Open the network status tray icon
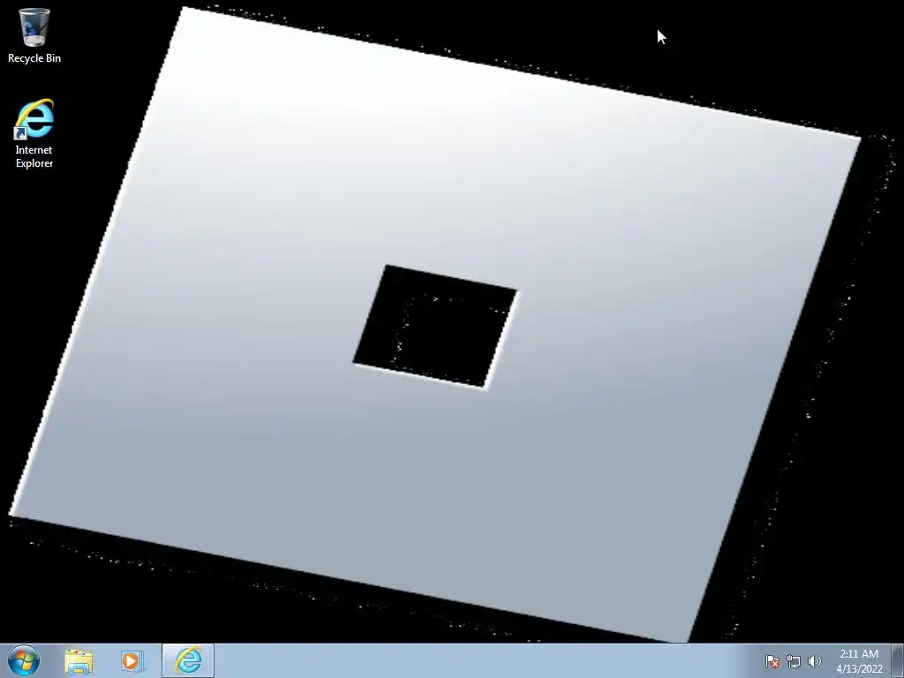 point(794,661)
